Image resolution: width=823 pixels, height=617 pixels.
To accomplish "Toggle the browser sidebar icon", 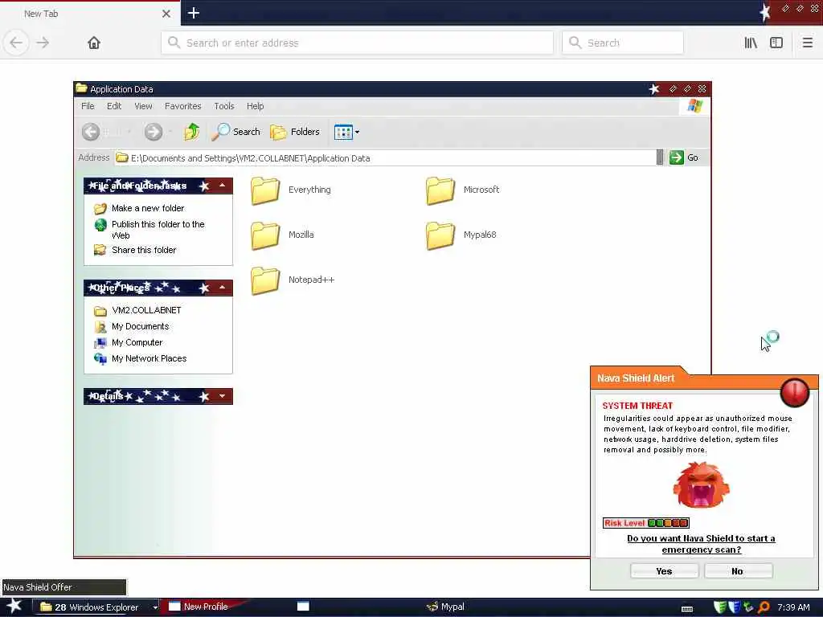I will 776,43.
